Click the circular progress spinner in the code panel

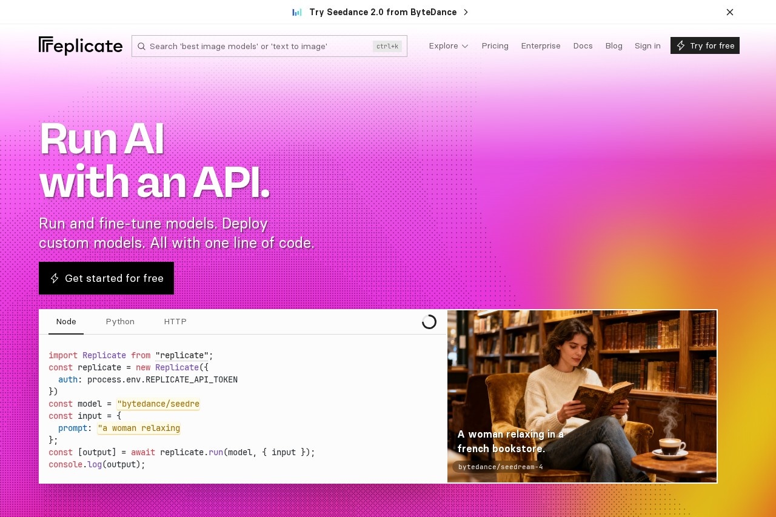[x=429, y=322]
